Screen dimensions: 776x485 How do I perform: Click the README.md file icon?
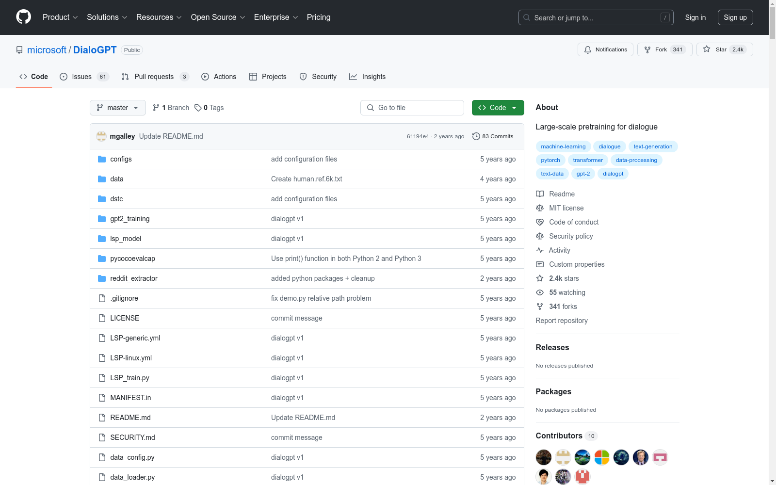102,418
